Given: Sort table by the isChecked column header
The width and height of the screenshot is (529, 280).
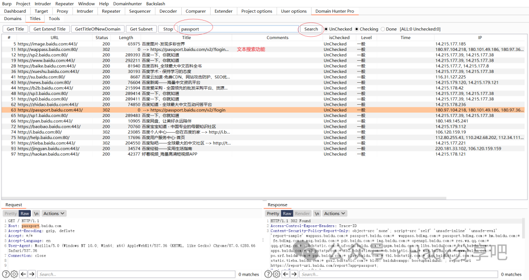Looking at the screenshot, I should [339, 38].
